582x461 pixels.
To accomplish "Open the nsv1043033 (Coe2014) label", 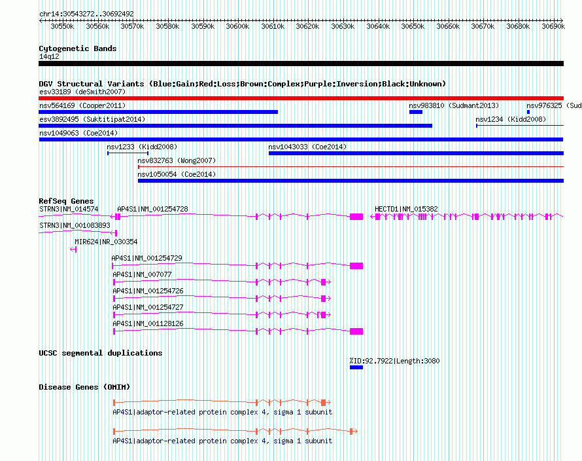I will 307,147.
